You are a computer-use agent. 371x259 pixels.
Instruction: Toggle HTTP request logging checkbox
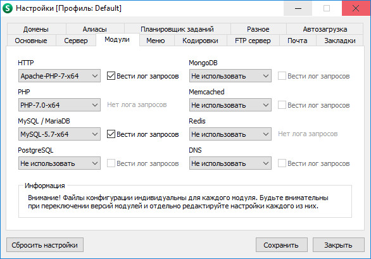click(111, 76)
